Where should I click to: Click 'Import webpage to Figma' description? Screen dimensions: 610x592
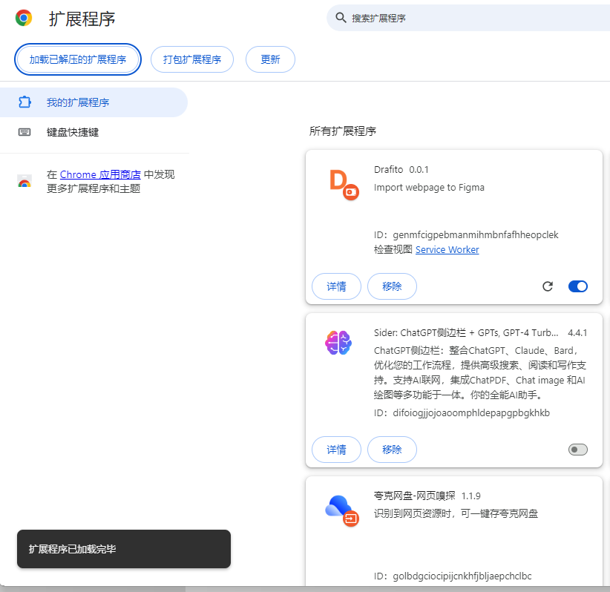(x=429, y=188)
